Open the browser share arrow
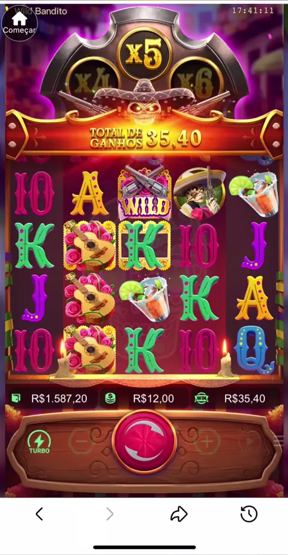288x555 pixels. 179,514
